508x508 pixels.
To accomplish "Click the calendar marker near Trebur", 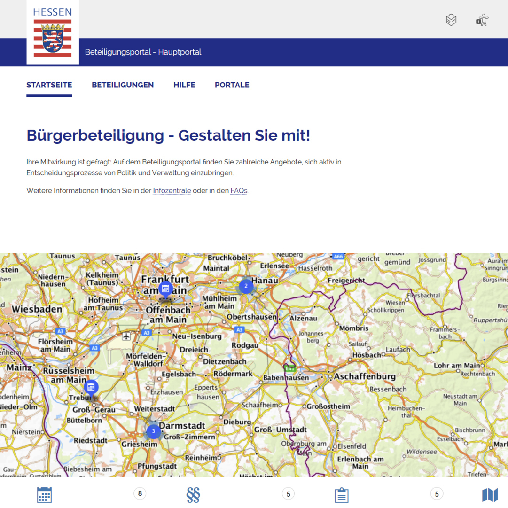I will 91,387.
